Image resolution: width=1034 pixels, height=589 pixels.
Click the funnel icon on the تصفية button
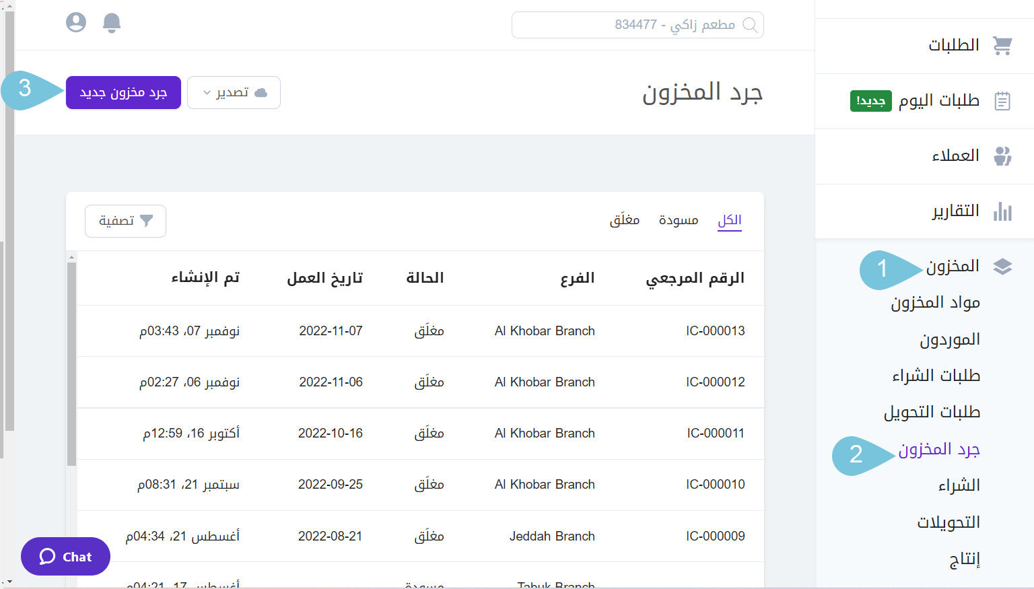pyautogui.click(x=147, y=220)
